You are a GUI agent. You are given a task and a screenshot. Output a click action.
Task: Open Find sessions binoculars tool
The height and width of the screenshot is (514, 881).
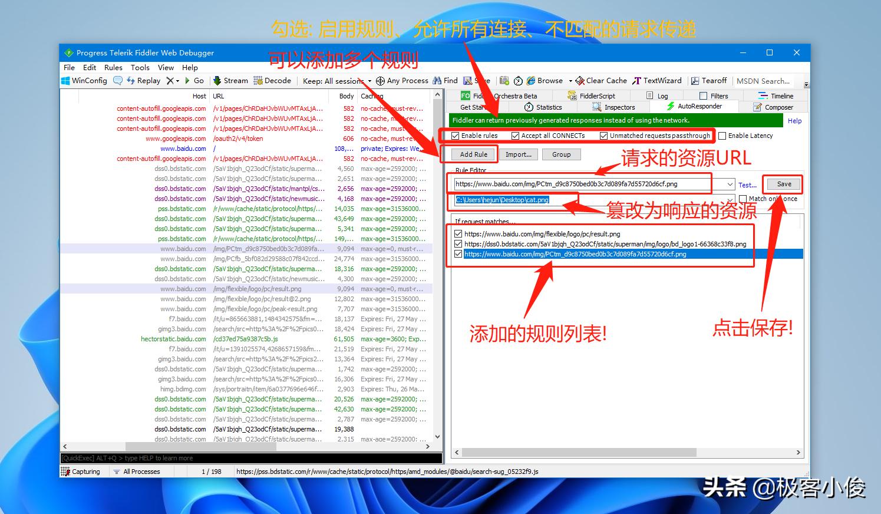[445, 81]
